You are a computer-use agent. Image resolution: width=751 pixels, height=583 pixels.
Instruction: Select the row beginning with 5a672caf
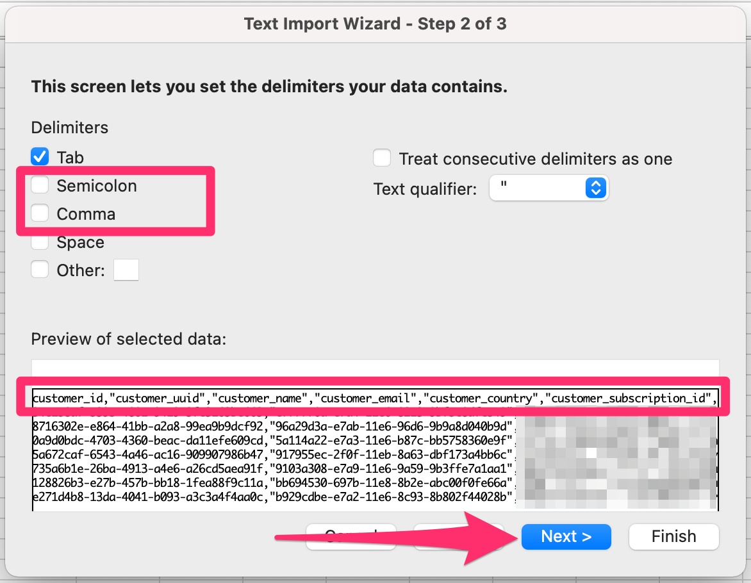click(x=256, y=454)
